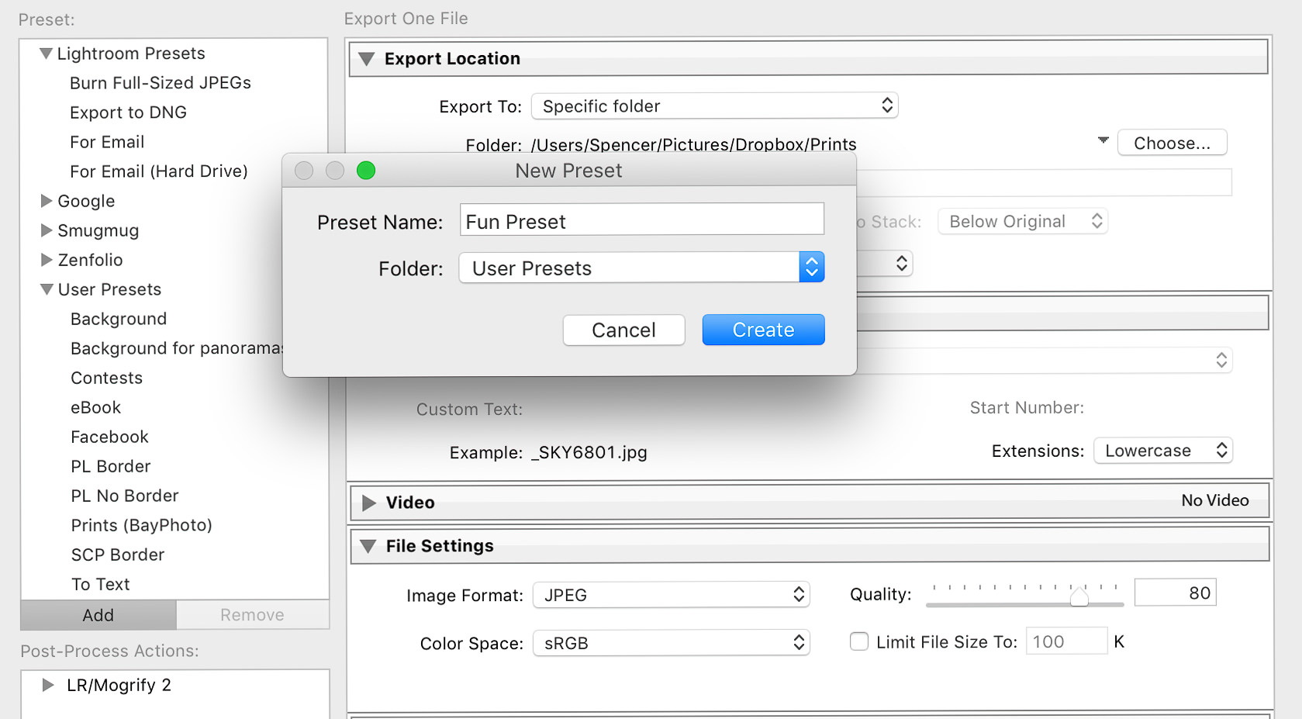
Task: Expand the LR/Mogrify 2 action
Action: click(48, 685)
